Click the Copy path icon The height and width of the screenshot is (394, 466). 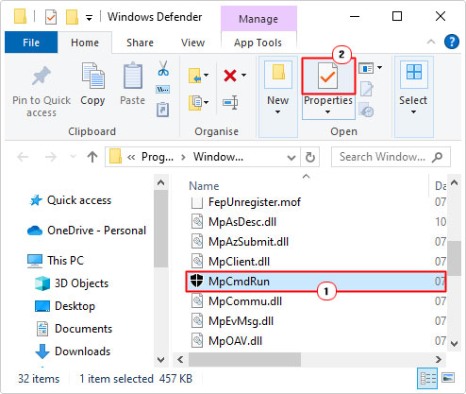click(x=163, y=90)
